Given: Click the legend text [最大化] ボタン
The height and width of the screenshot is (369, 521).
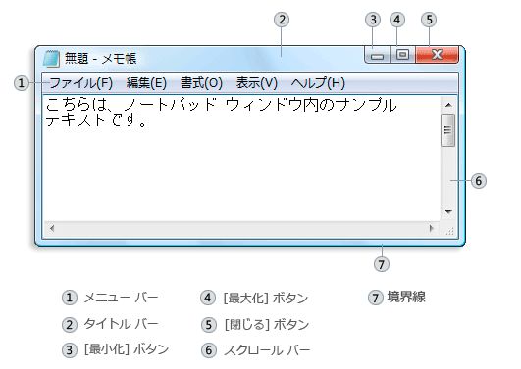Looking at the screenshot, I should [266, 298].
